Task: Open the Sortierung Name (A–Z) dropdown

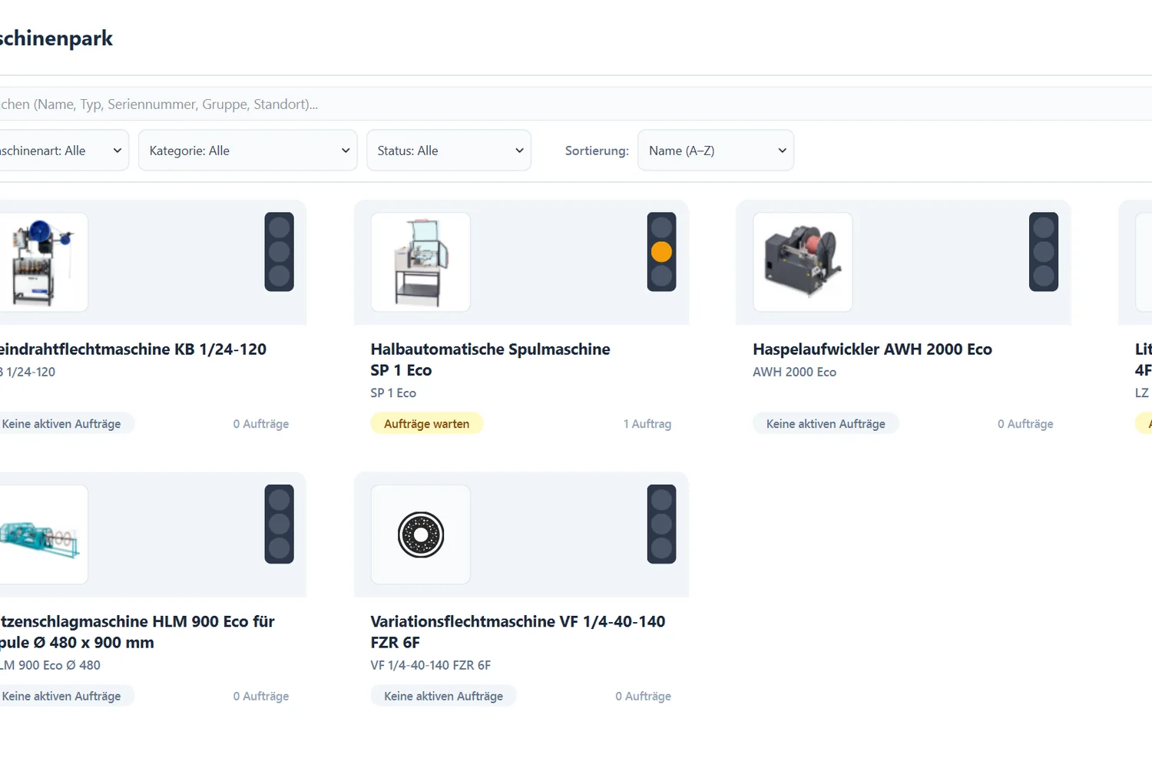Action: pyautogui.click(x=716, y=151)
